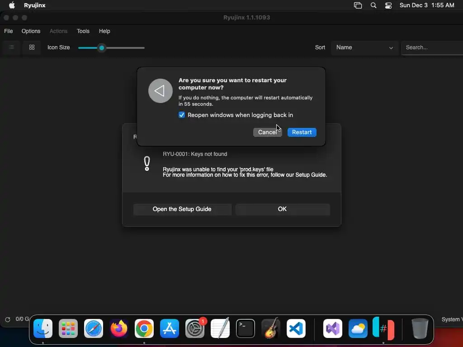Open the Ryujinx application menu
Viewport: 463px width, 347px height.
pos(34,5)
